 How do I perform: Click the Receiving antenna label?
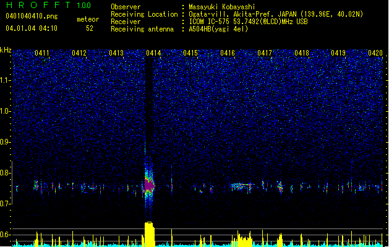click(142, 29)
